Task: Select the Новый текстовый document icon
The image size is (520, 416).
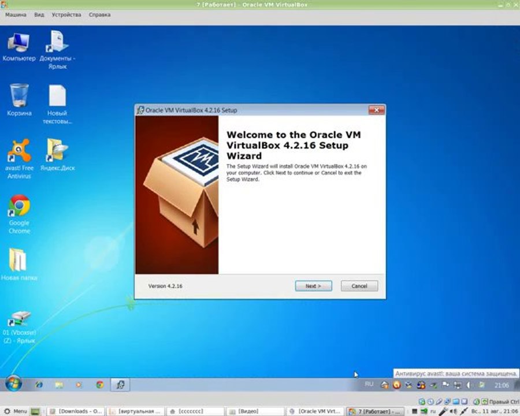Action: 57,104
